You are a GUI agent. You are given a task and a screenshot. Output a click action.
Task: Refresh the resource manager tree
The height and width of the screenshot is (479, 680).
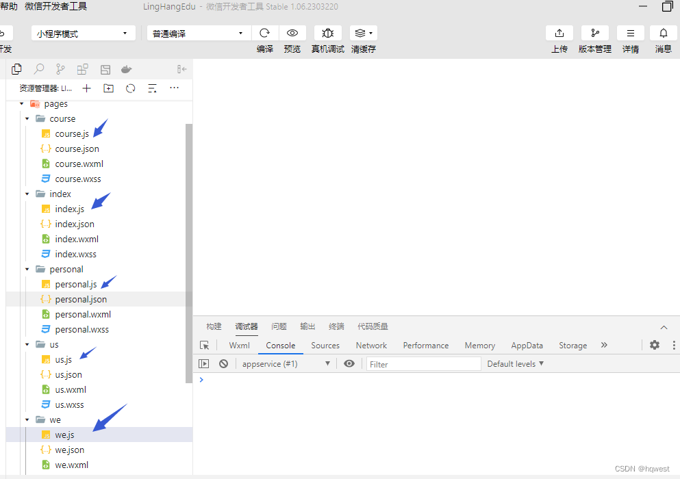tap(131, 88)
